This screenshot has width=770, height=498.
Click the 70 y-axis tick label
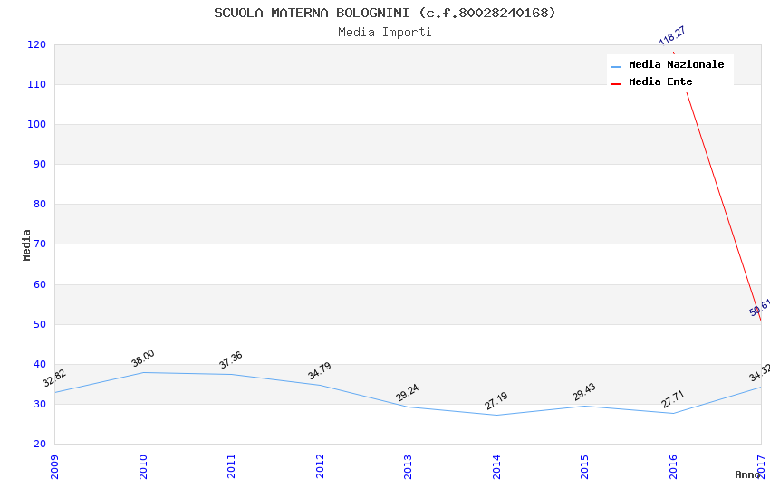point(40,244)
